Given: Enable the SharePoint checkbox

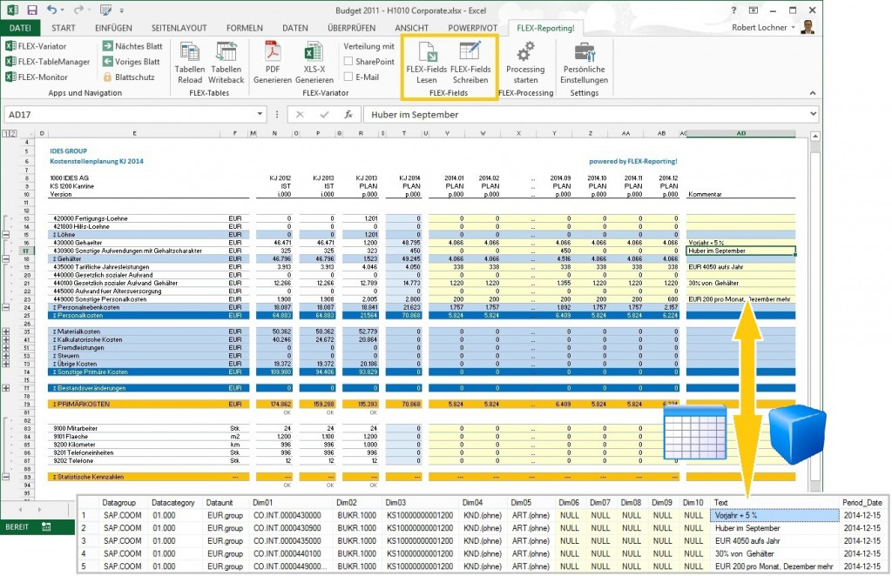Looking at the screenshot, I should point(348,62).
